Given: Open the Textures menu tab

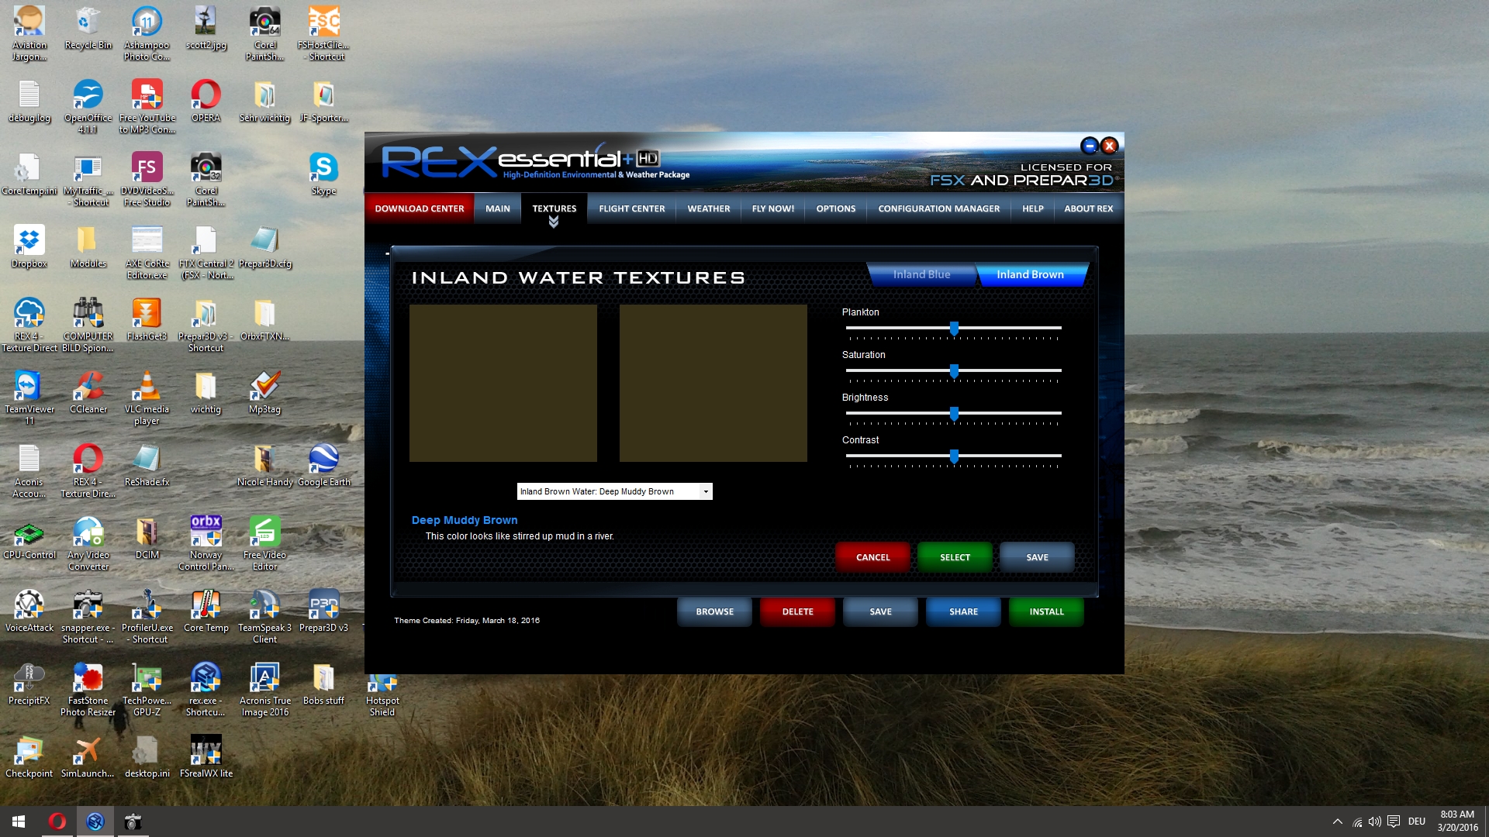Looking at the screenshot, I should click(x=554, y=208).
